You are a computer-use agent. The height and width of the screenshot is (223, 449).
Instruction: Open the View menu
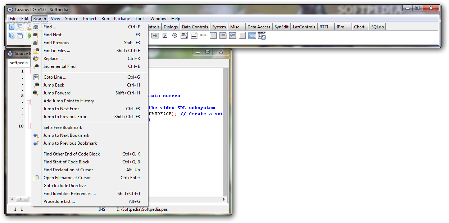pyautogui.click(x=55, y=19)
